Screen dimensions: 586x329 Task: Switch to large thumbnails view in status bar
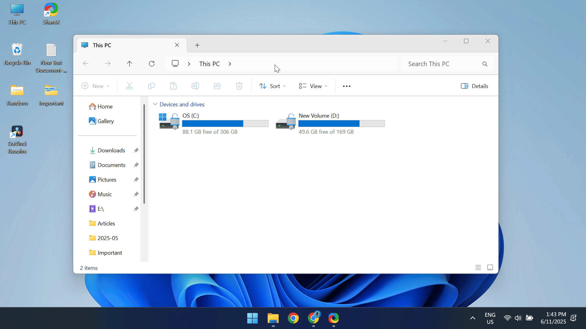click(x=490, y=267)
